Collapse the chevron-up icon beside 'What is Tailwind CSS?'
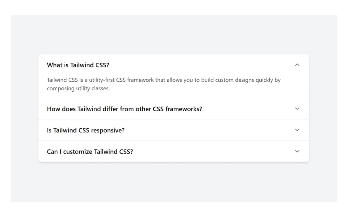This screenshot has height=217, width=348. point(297,65)
